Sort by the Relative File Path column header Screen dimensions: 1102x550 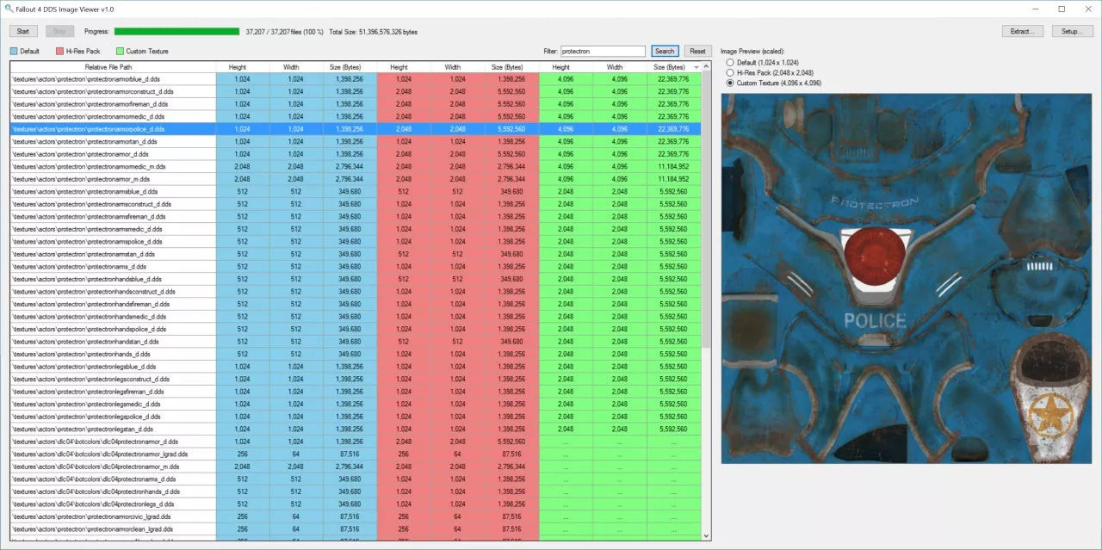coord(108,67)
